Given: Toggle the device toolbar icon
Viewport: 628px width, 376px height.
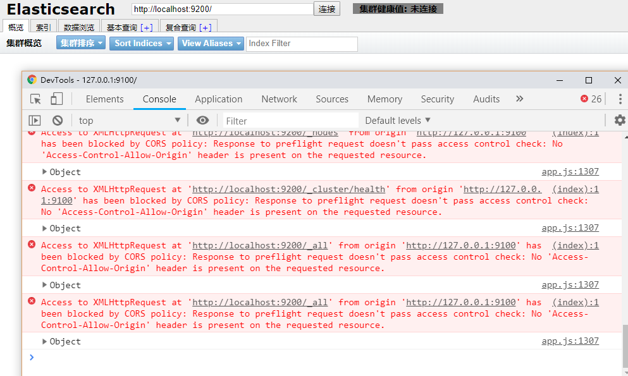Looking at the screenshot, I should click(56, 99).
